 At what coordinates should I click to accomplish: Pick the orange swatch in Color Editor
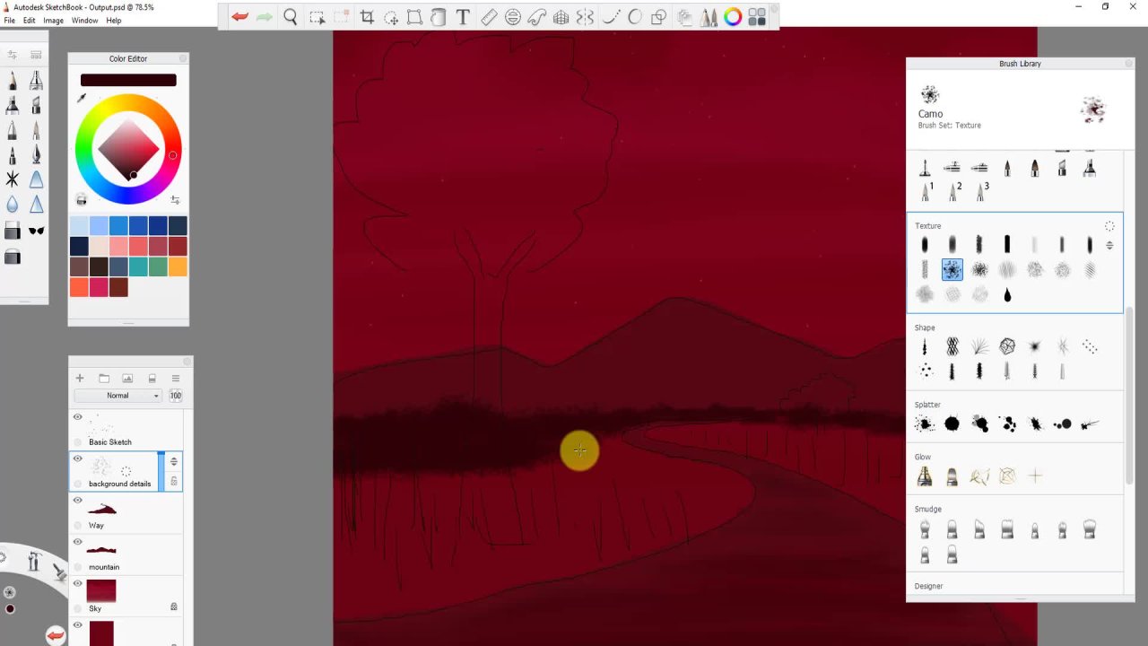tap(178, 266)
